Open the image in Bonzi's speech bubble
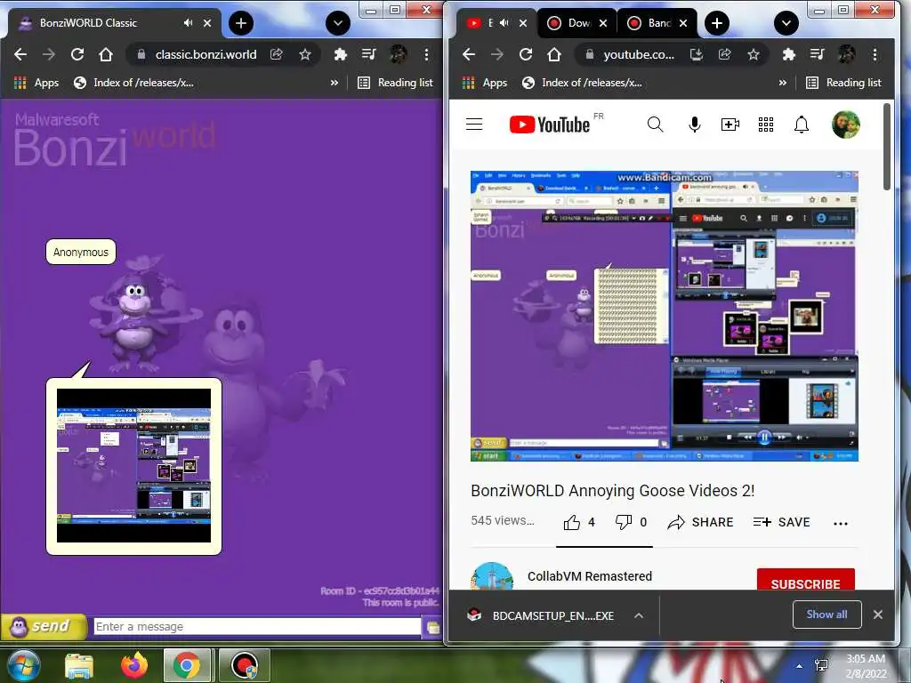 tap(133, 466)
